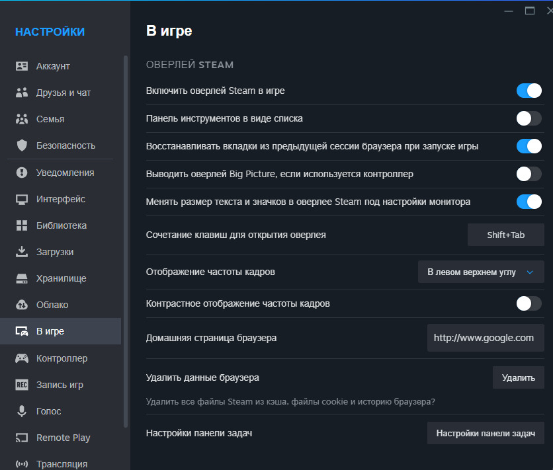Switch to Интерфейс settings
This screenshot has height=470, width=553.
pyautogui.click(x=60, y=199)
